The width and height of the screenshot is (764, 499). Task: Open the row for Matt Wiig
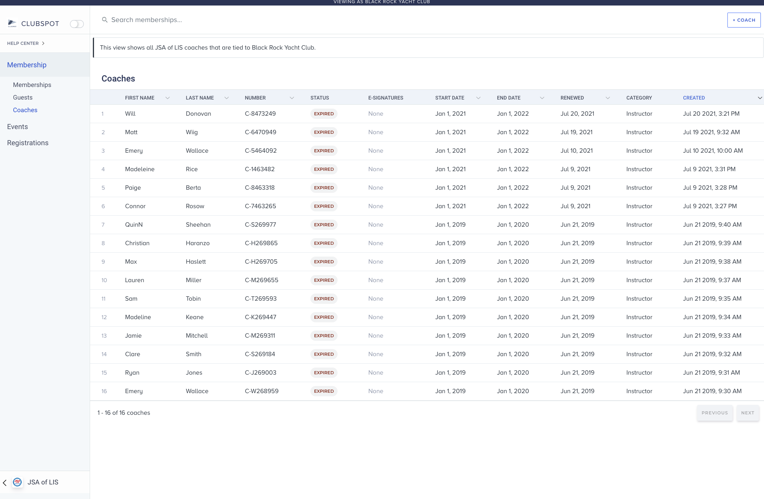tap(427, 132)
